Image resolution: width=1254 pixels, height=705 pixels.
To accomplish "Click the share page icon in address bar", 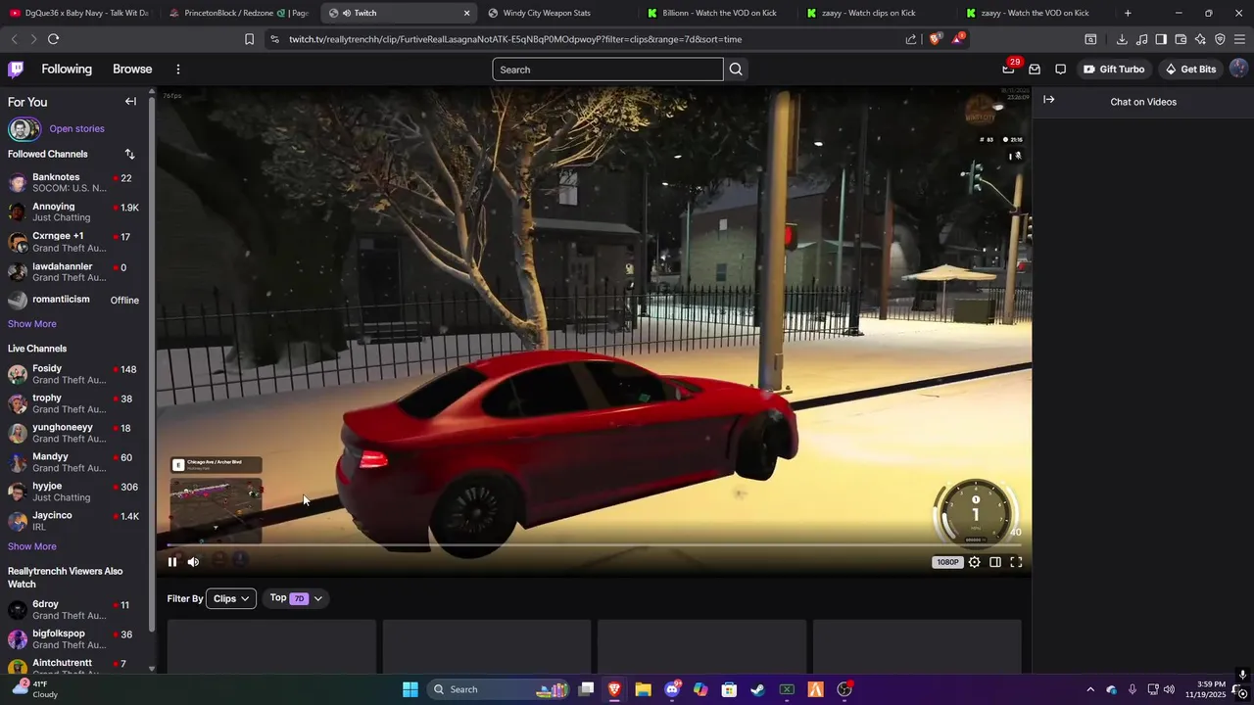I will 911,39.
